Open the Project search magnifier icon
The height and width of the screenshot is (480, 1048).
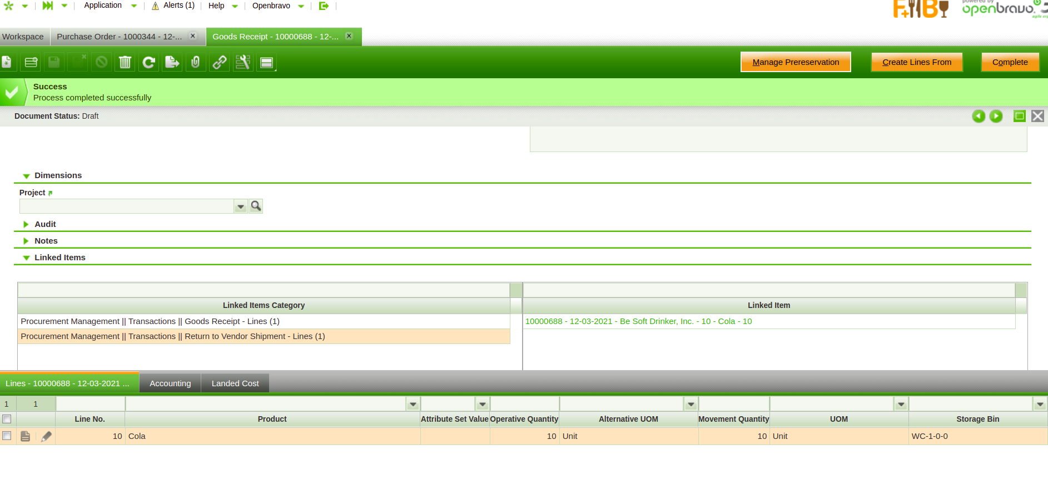click(x=256, y=206)
